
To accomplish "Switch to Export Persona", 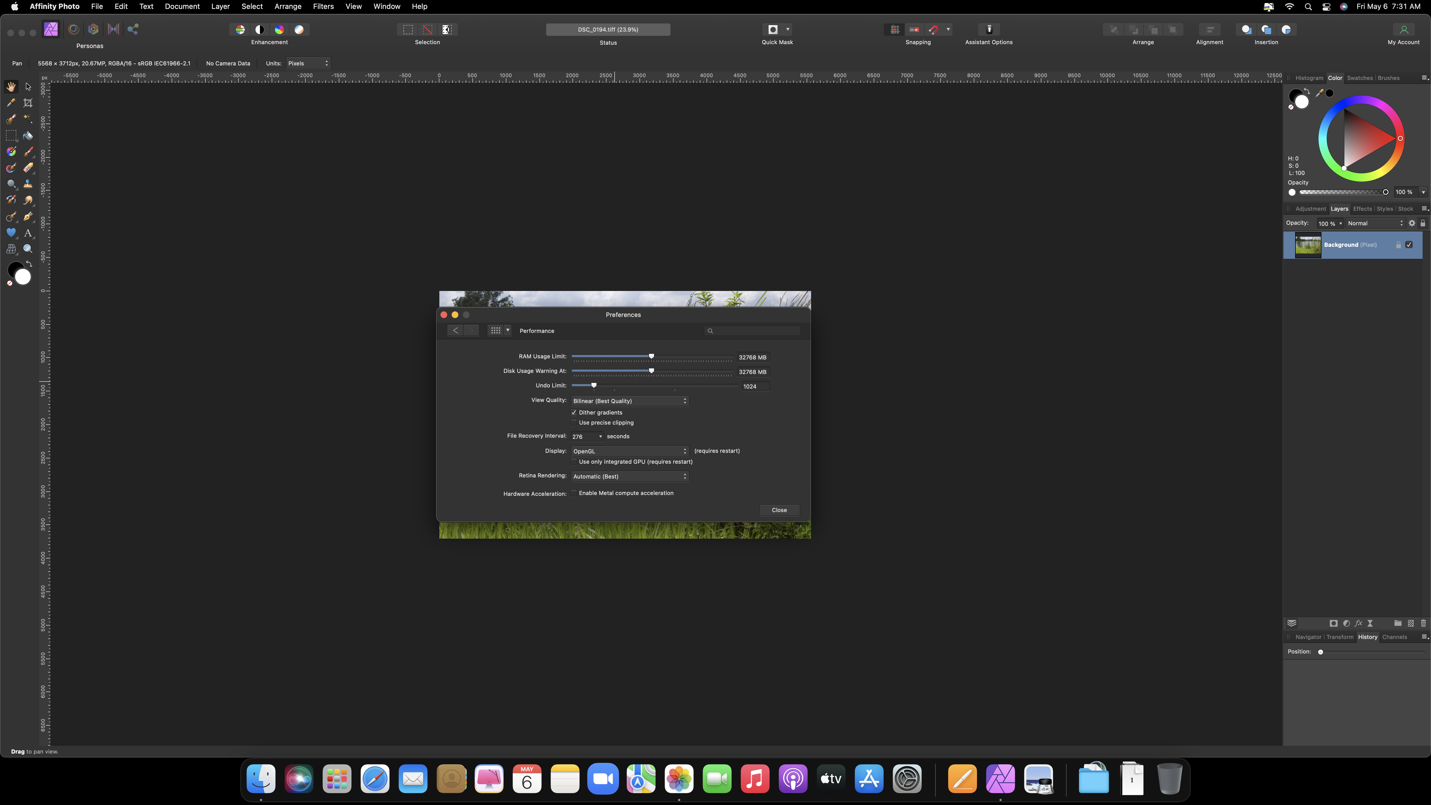I will [x=133, y=29].
